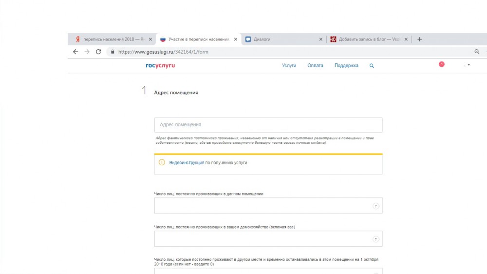The image size is (487, 274).
Task: Open the site search magnifier icon
Action: [372, 66]
